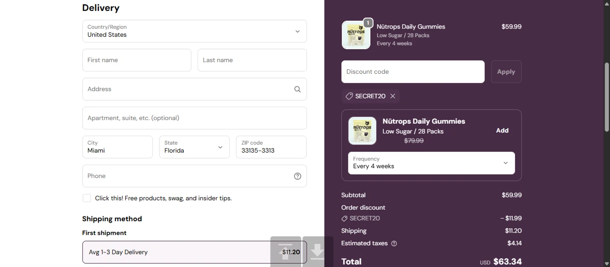Image resolution: width=610 pixels, height=267 pixels.
Task: Click the Subtotal value $59.99
Action: click(x=512, y=195)
